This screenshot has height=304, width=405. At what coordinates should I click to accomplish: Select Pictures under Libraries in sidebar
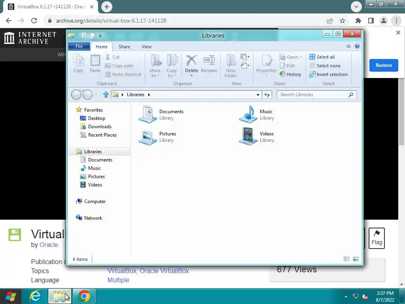[x=93, y=177]
